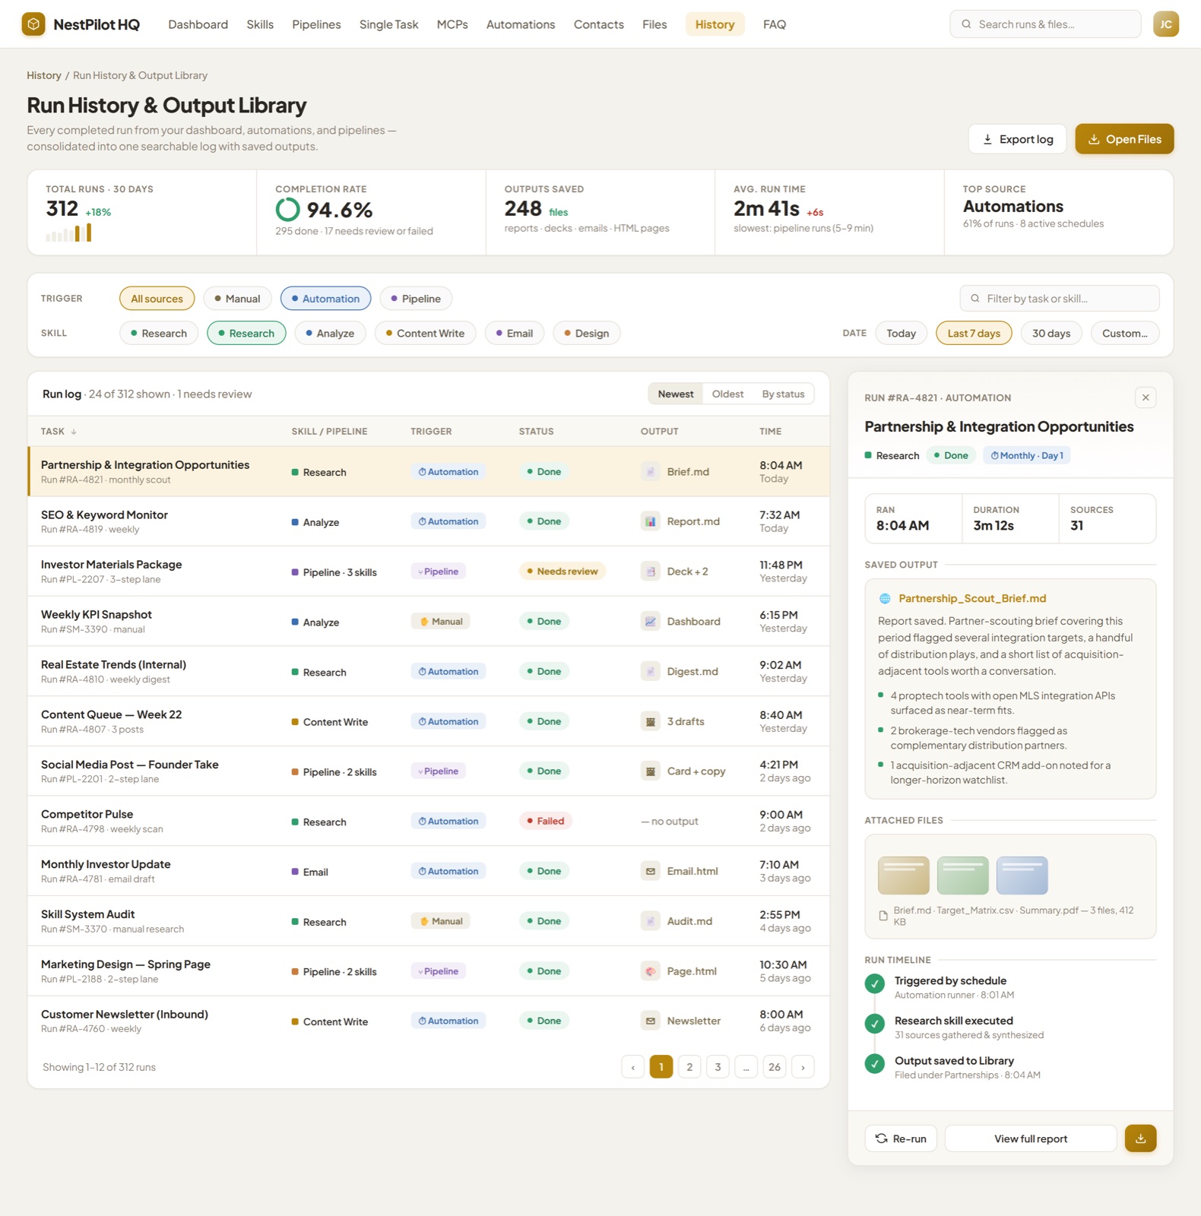Click the JC user avatar

click(x=1165, y=24)
